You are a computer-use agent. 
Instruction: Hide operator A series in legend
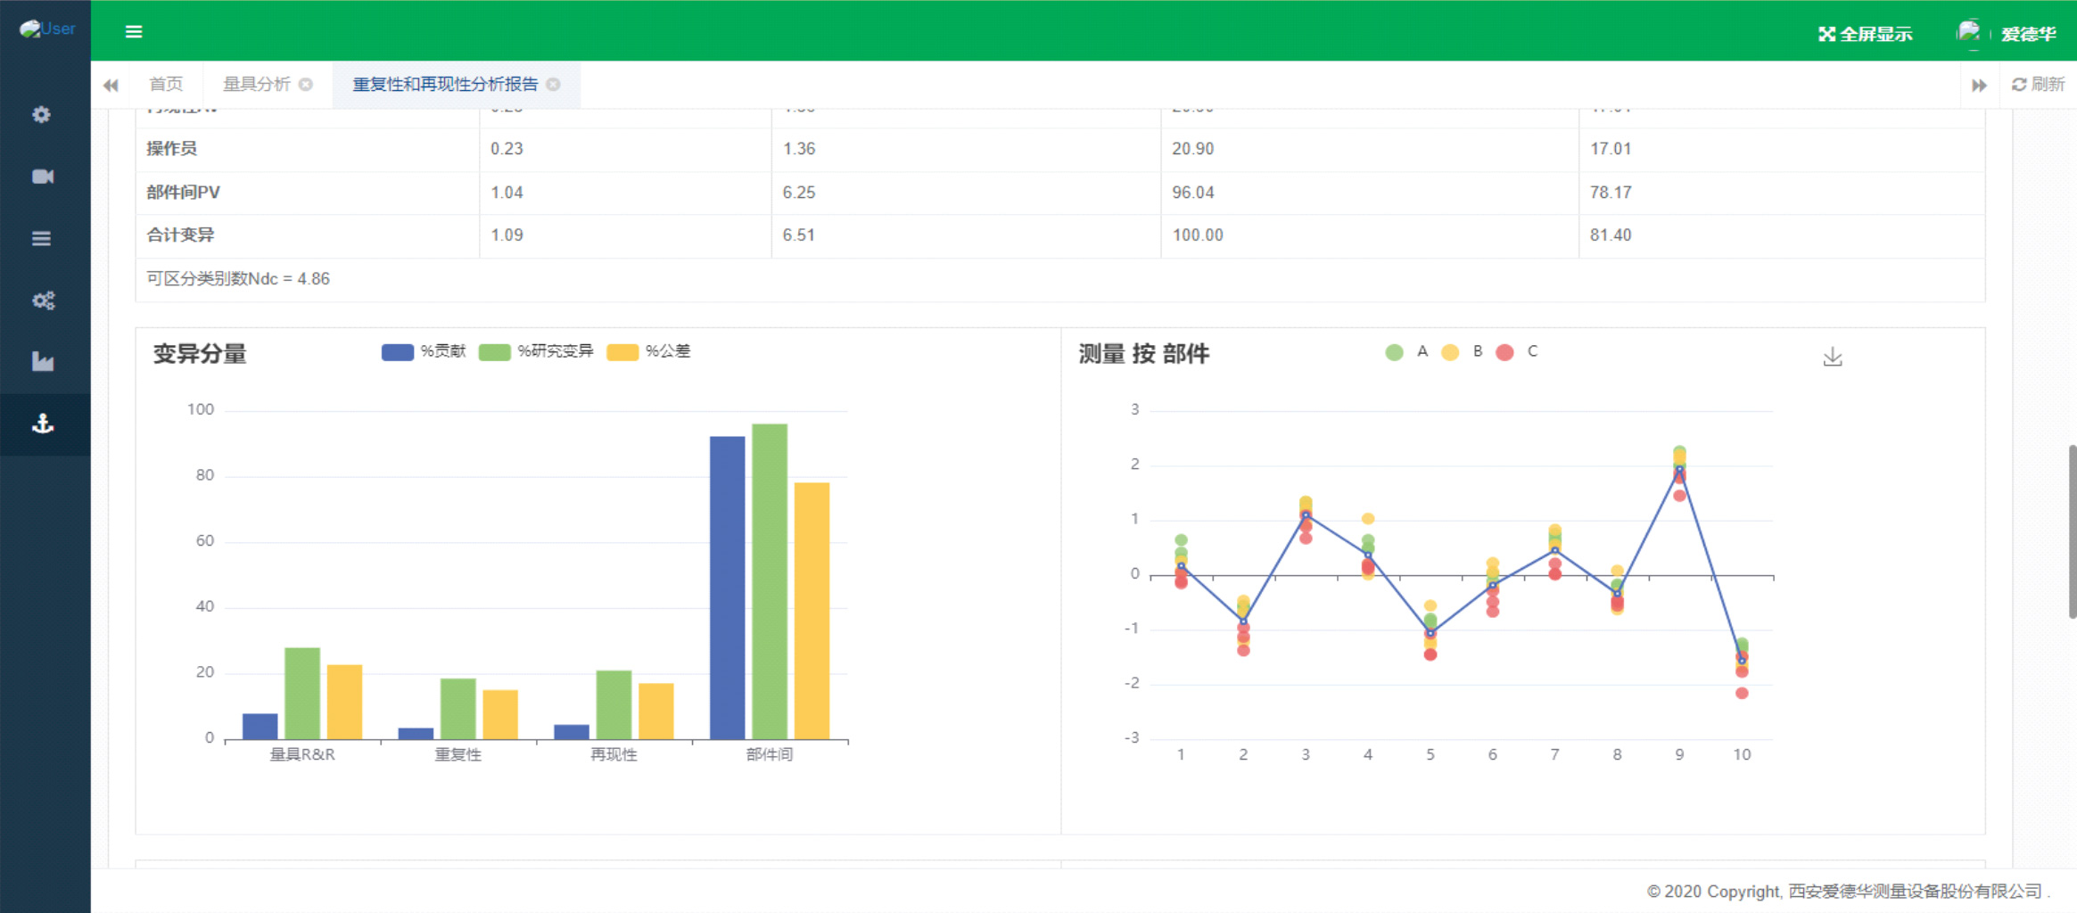tap(1406, 352)
